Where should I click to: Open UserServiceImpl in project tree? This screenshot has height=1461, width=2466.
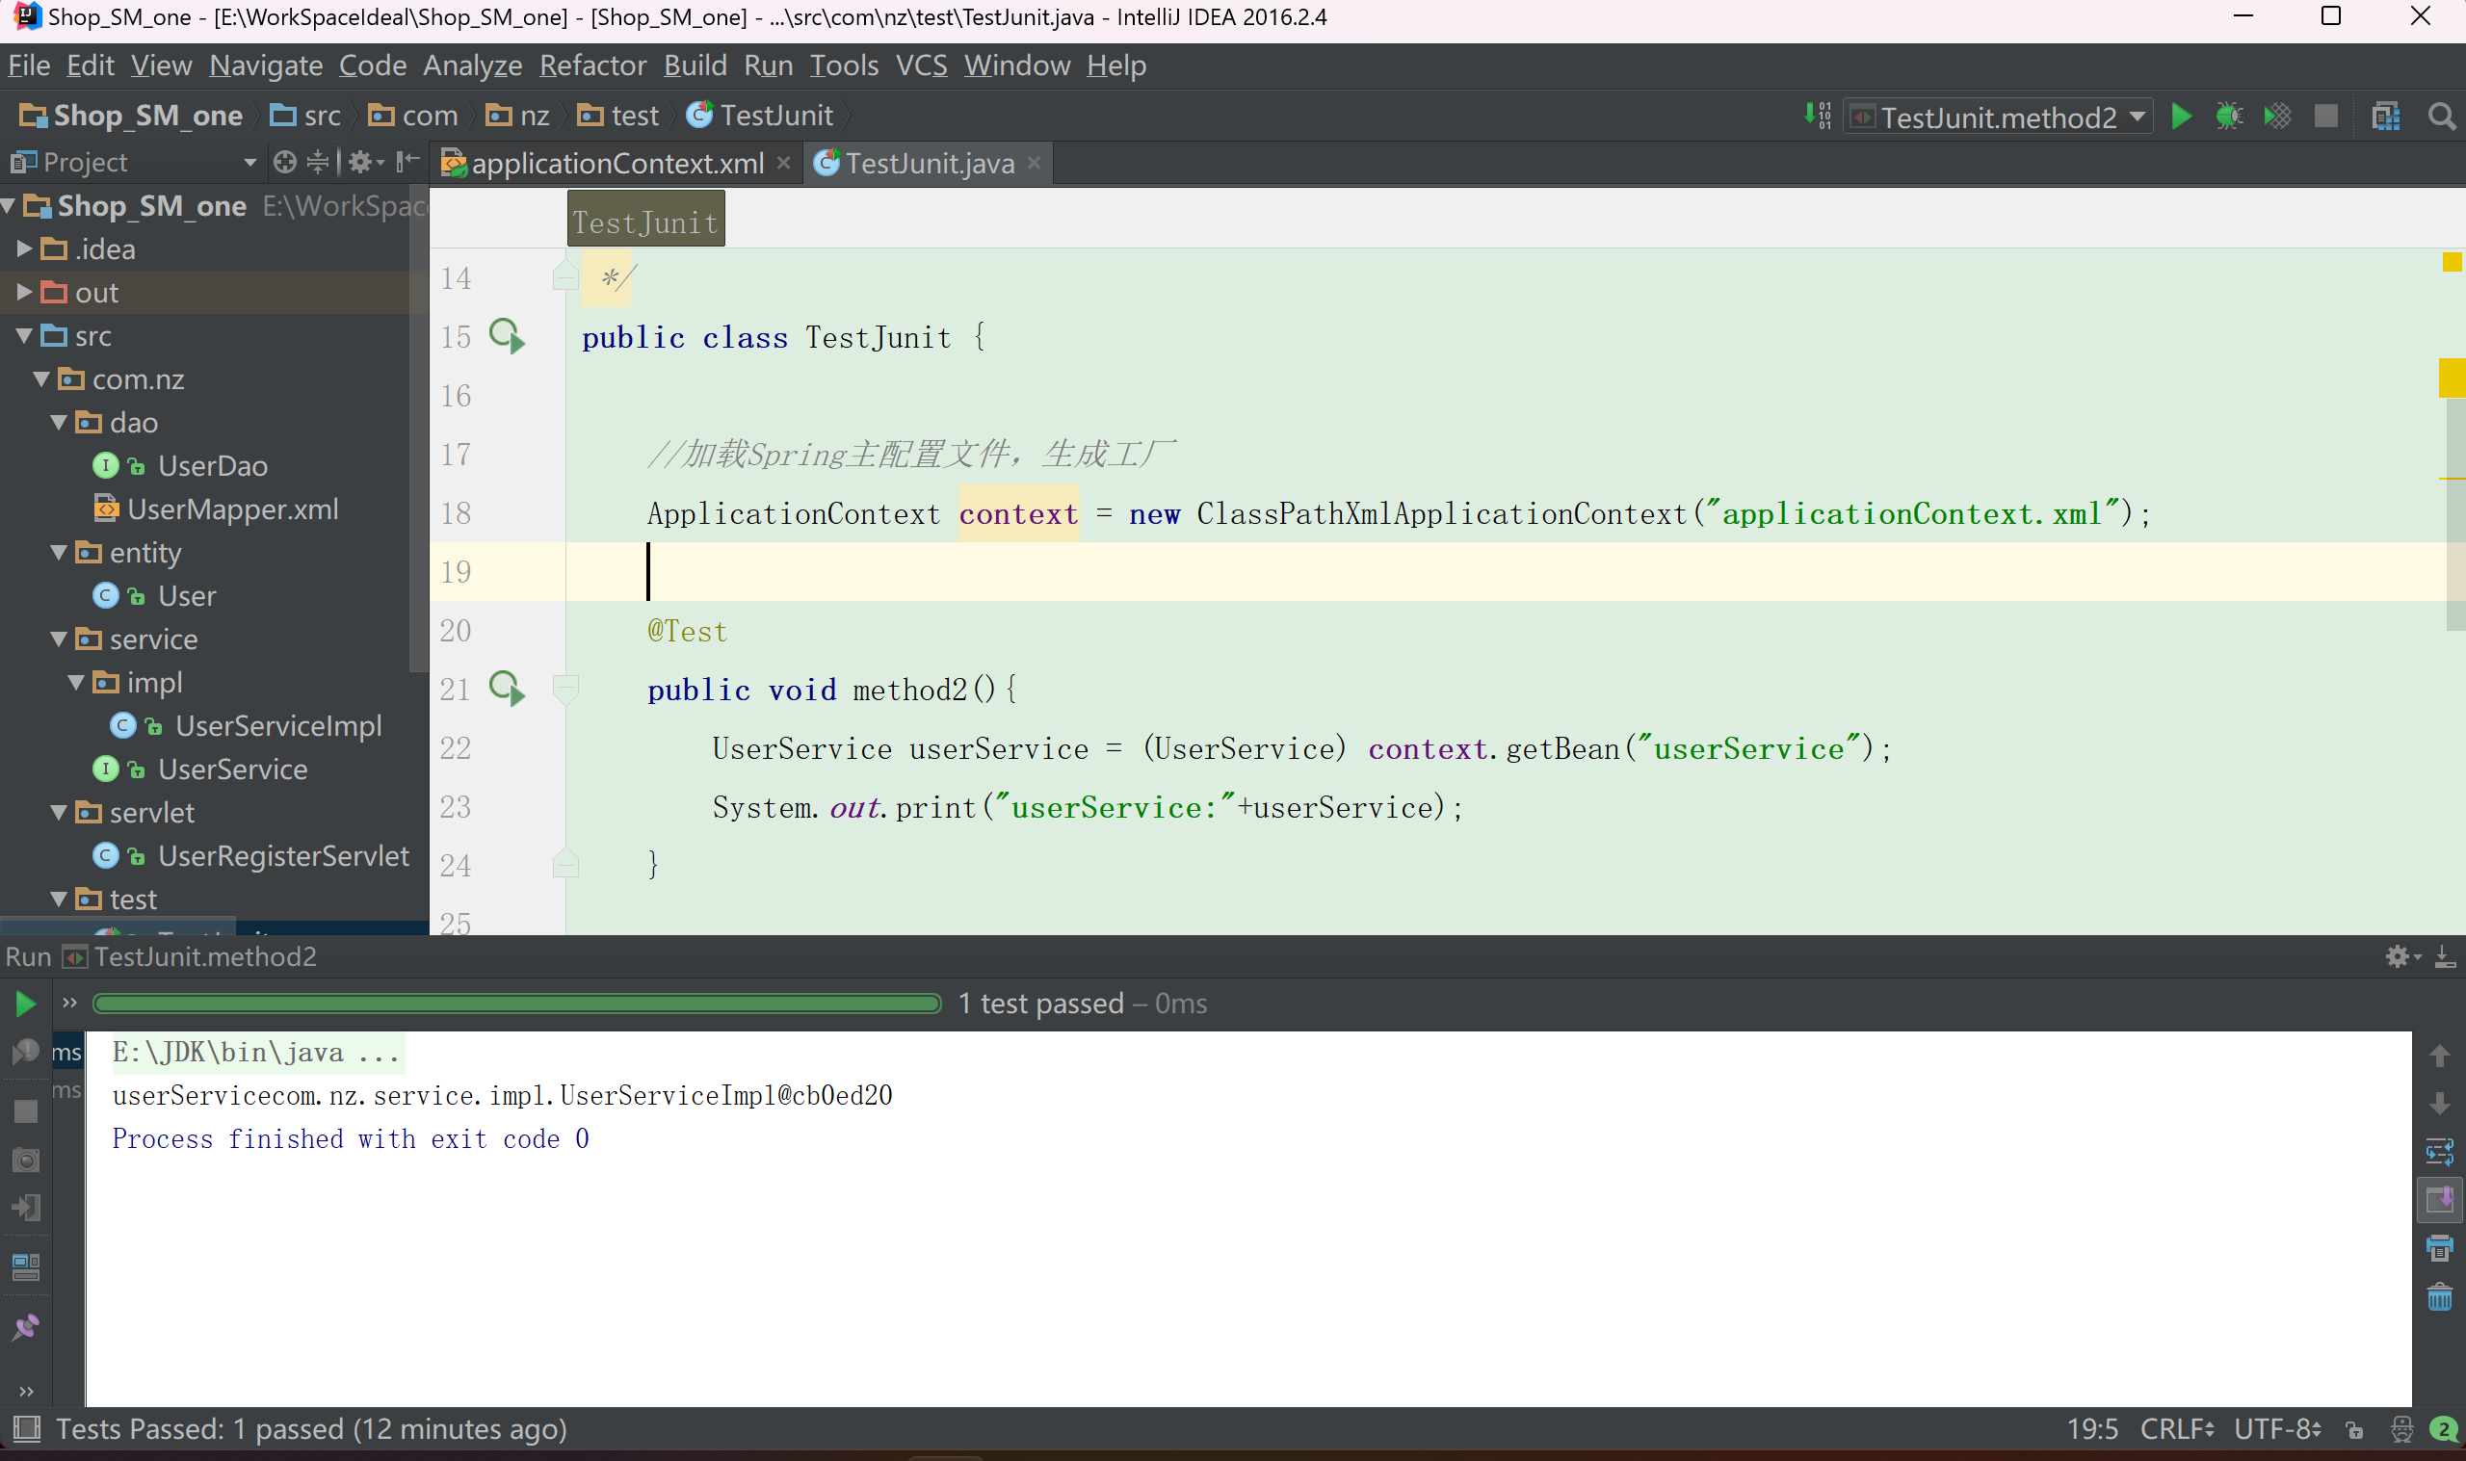pos(277,725)
